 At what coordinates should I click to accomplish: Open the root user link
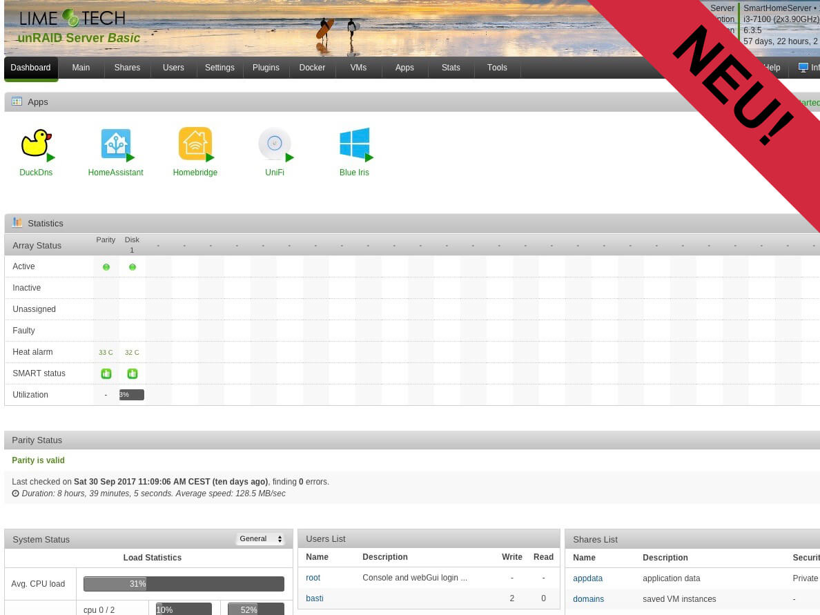click(x=313, y=577)
